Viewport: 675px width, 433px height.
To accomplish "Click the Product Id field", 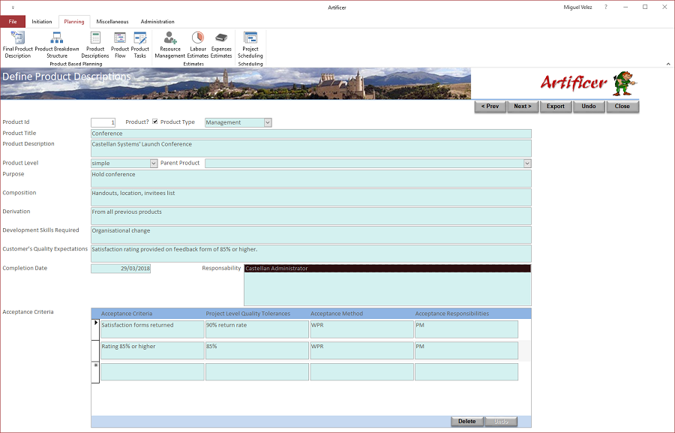I will (103, 122).
